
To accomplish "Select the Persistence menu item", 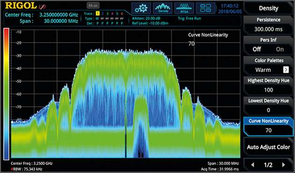I will (268, 25).
